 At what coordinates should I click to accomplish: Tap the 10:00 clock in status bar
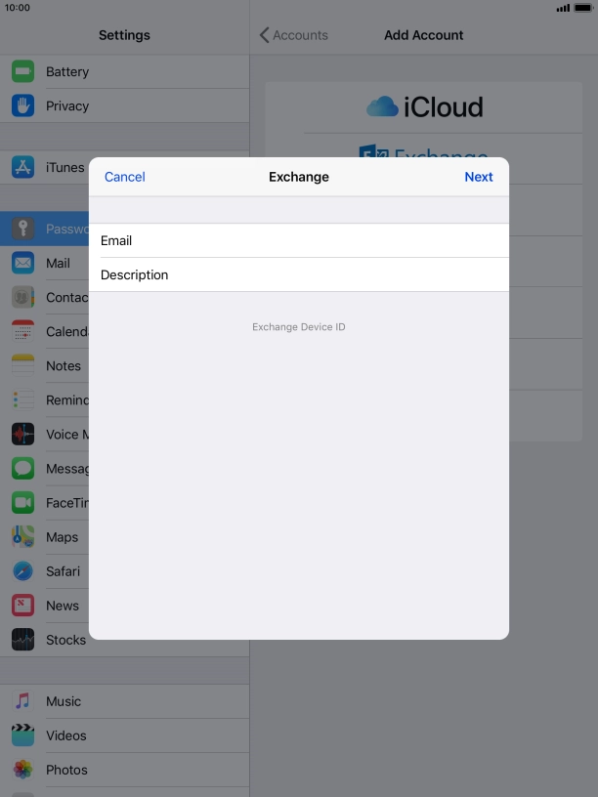coord(18,8)
